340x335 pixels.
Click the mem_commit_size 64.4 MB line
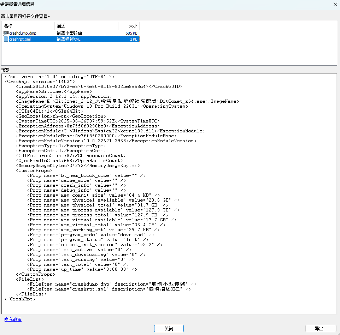pyautogui.click(x=93, y=195)
